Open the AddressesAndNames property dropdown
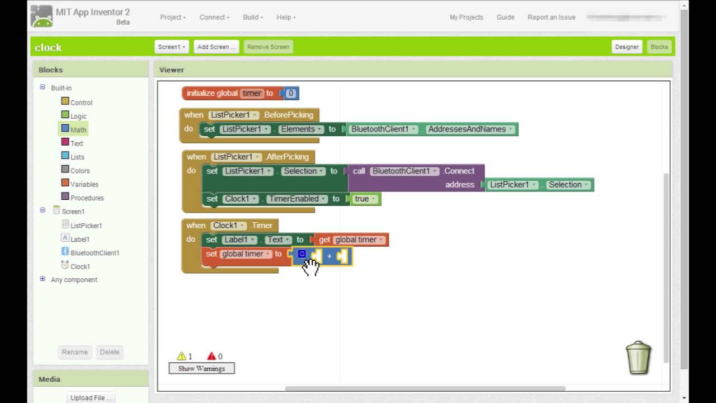The height and width of the screenshot is (403, 716). (469, 129)
